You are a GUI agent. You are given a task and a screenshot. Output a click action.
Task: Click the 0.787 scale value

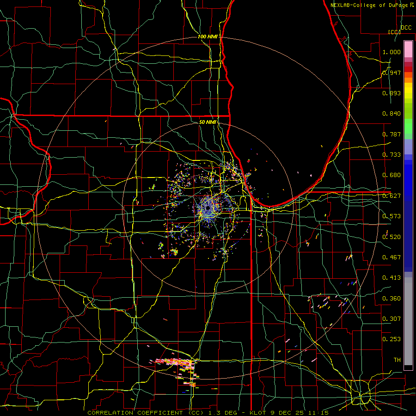pyautogui.click(x=392, y=134)
